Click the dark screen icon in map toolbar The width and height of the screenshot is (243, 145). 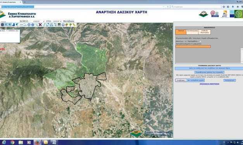pyautogui.click(x=59, y=25)
